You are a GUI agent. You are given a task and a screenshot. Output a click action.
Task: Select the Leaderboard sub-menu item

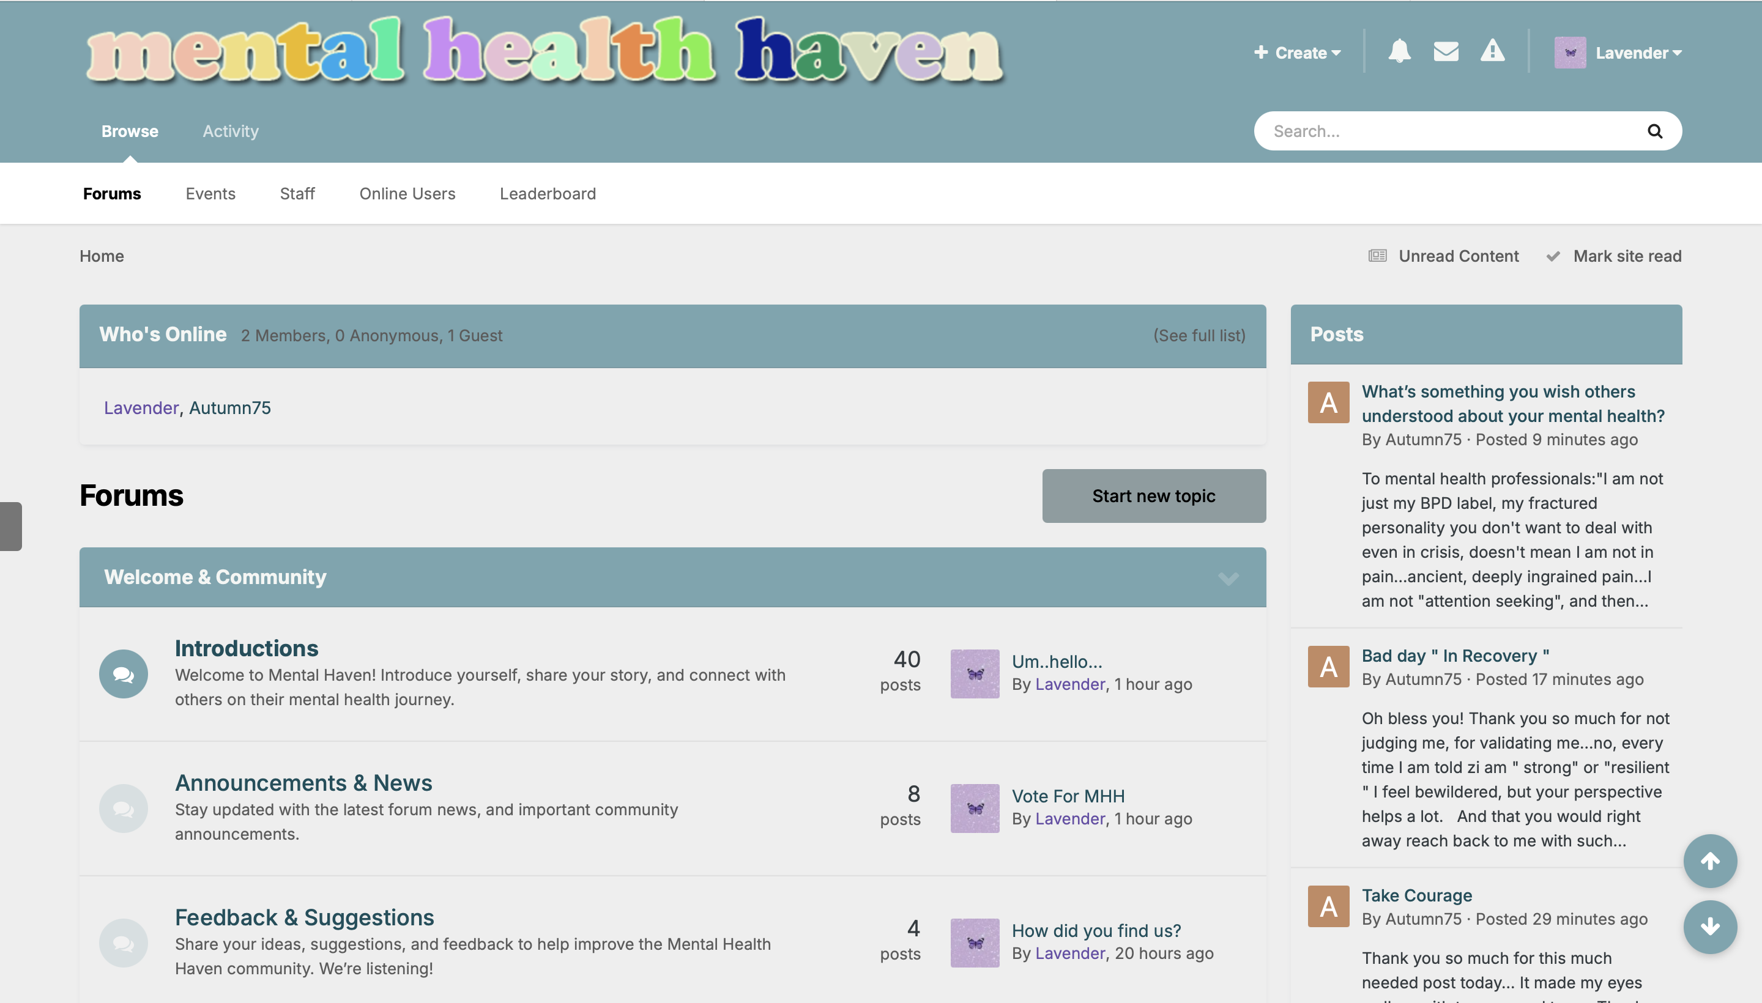point(548,194)
